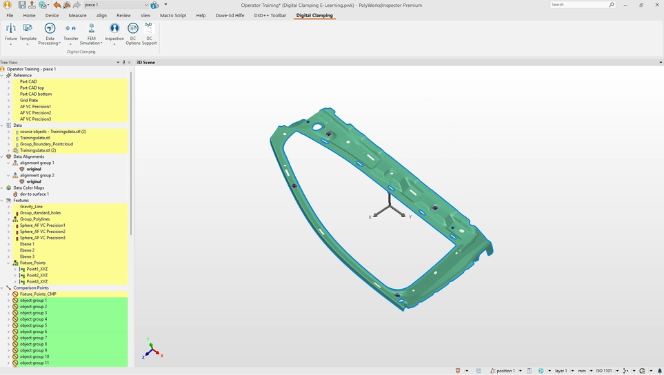The width and height of the screenshot is (664, 375).
Task: Open the D3D++ Toolbar tab
Action: [270, 15]
